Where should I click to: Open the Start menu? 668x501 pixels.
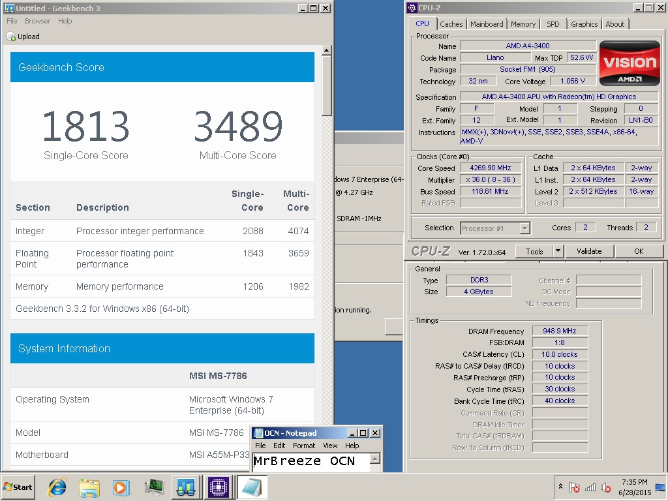pyautogui.click(x=18, y=487)
